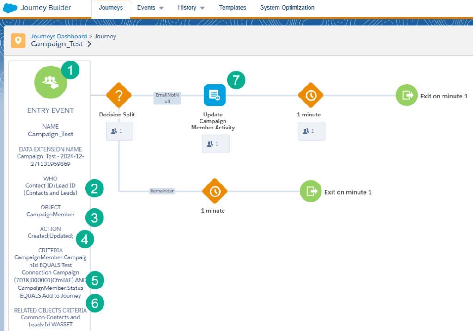Click contact count under Update Campaign Member
Screen dimensions: 473x331
tap(215, 144)
